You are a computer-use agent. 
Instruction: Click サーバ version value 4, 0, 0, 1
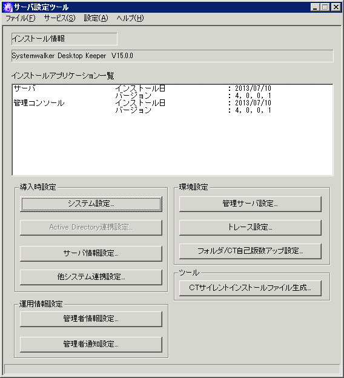coord(253,96)
